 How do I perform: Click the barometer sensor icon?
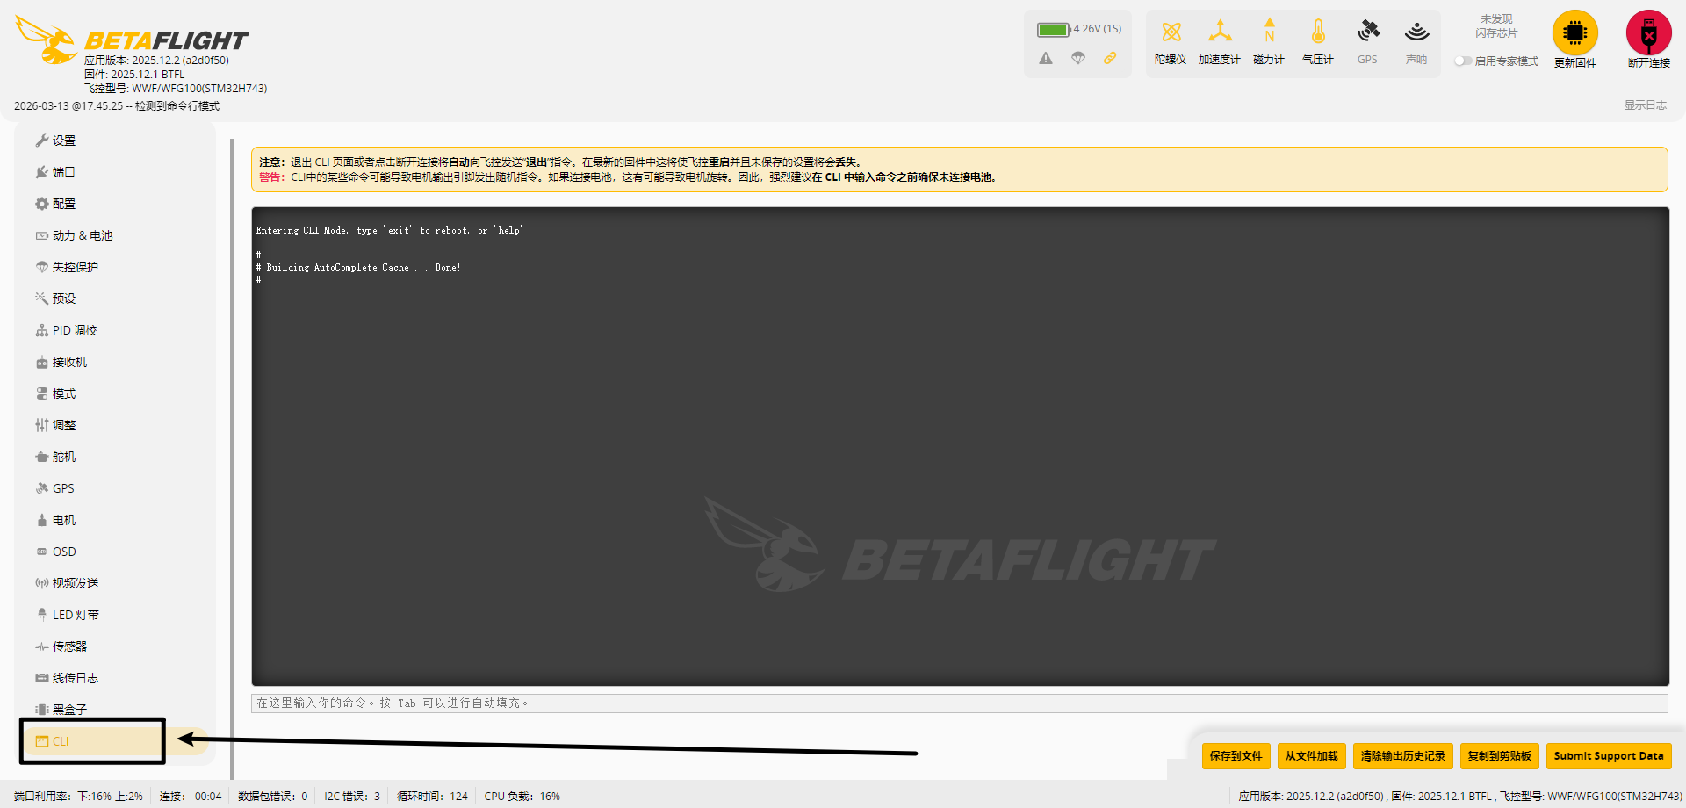1318,33
